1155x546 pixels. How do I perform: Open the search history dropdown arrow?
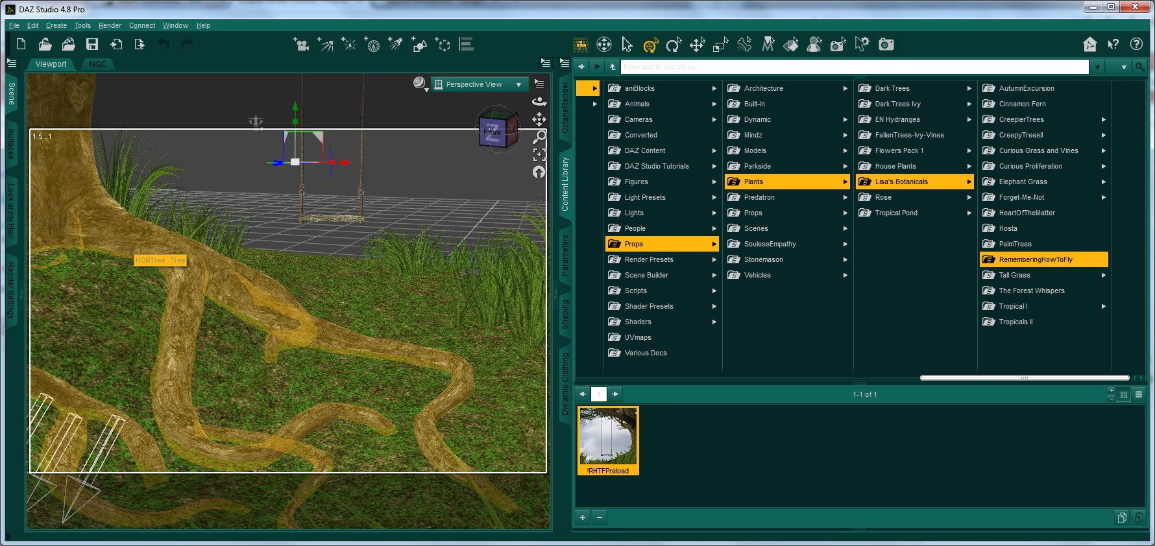coord(1097,67)
